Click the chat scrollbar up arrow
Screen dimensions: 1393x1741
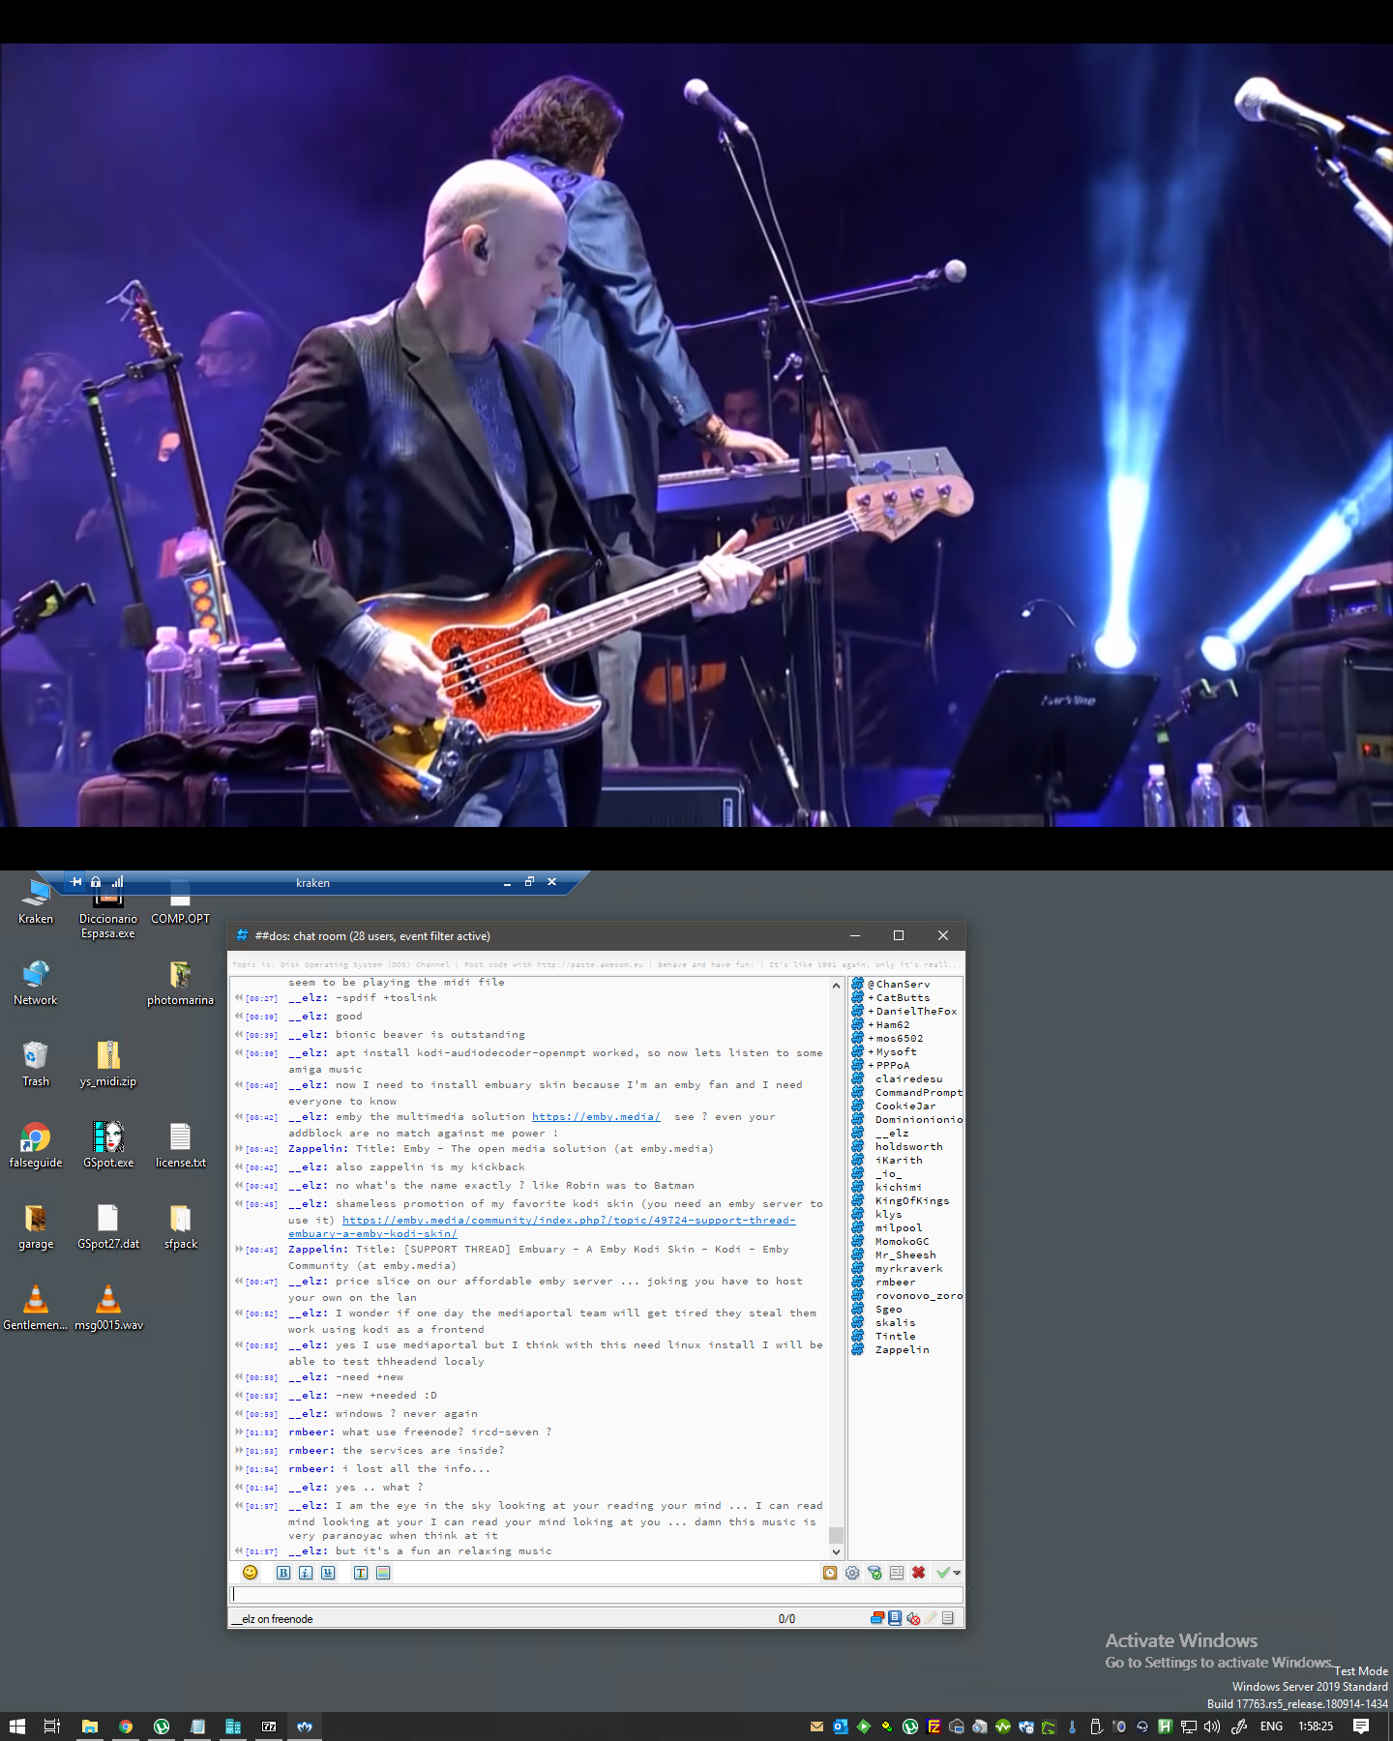836,986
